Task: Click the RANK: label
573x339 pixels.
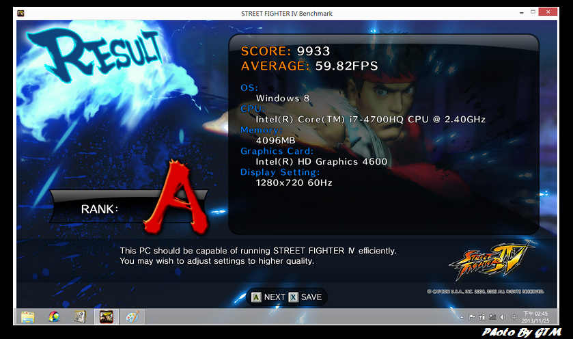Action: pos(100,209)
